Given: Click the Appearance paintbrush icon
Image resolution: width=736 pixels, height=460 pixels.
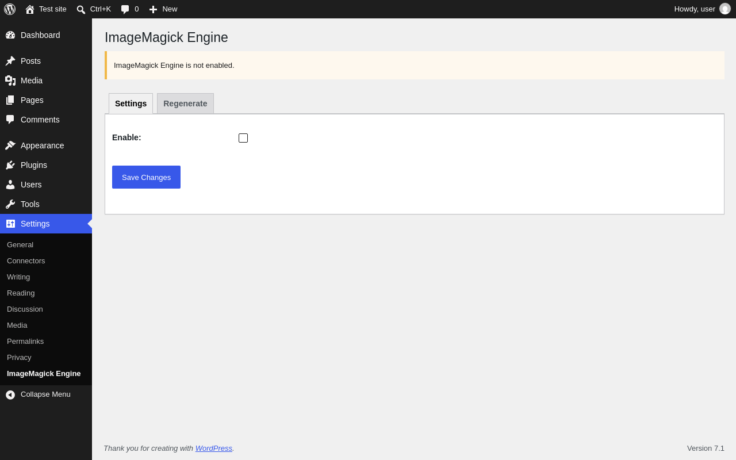Looking at the screenshot, I should 10,145.
